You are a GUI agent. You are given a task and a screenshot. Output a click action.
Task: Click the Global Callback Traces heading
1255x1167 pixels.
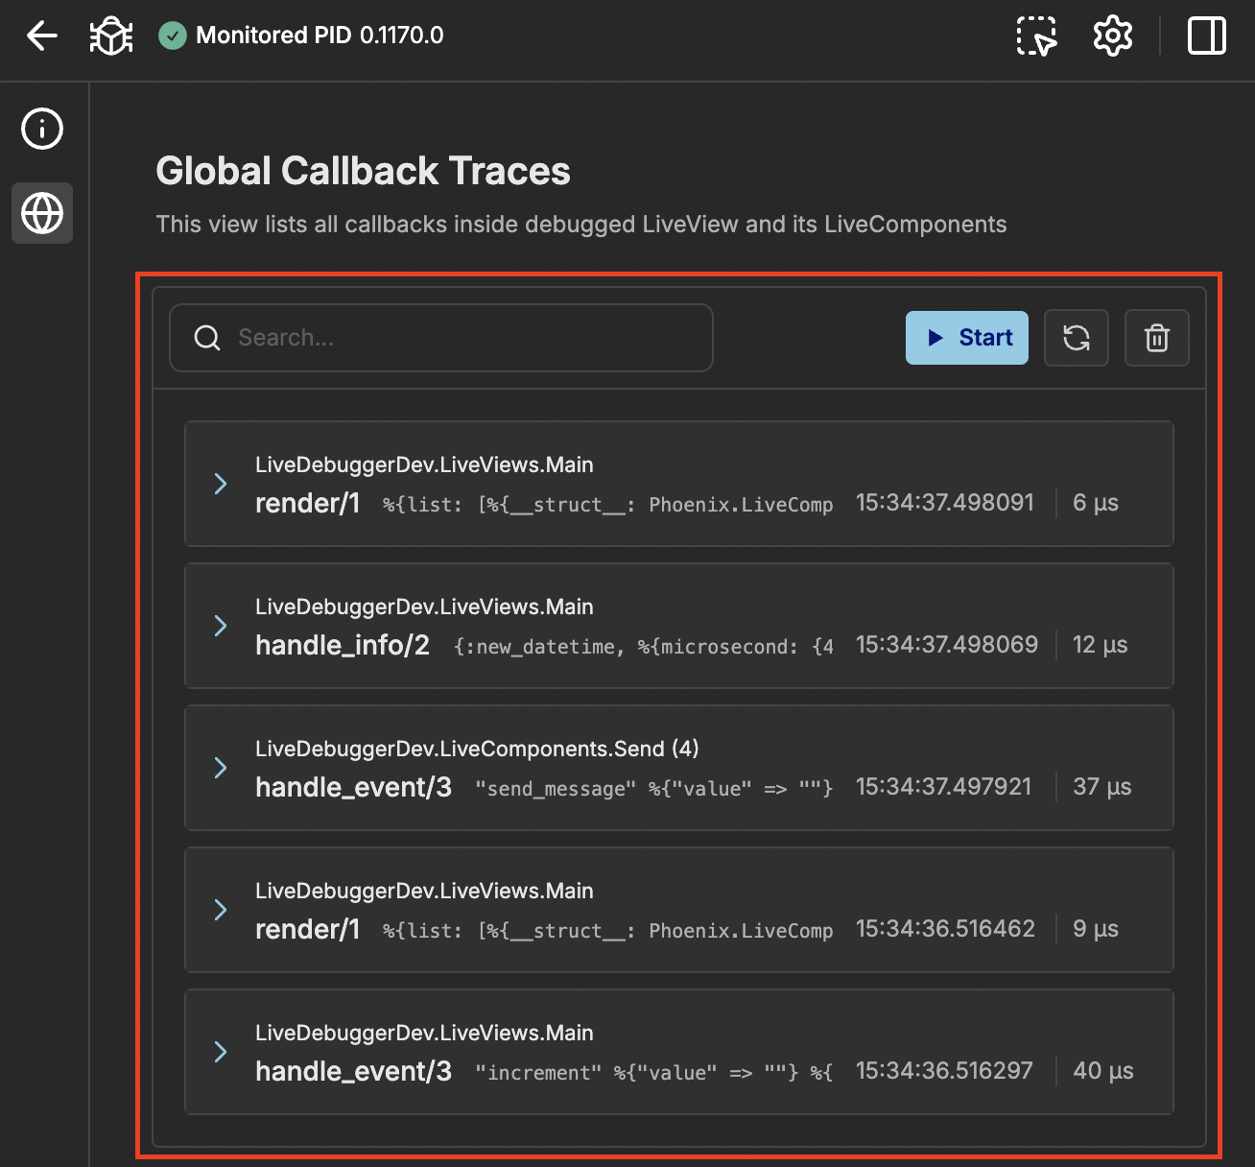click(x=363, y=171)
